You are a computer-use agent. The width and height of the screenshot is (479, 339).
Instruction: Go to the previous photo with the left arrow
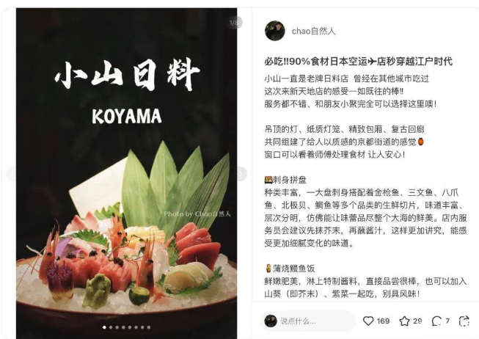point(12,174)
